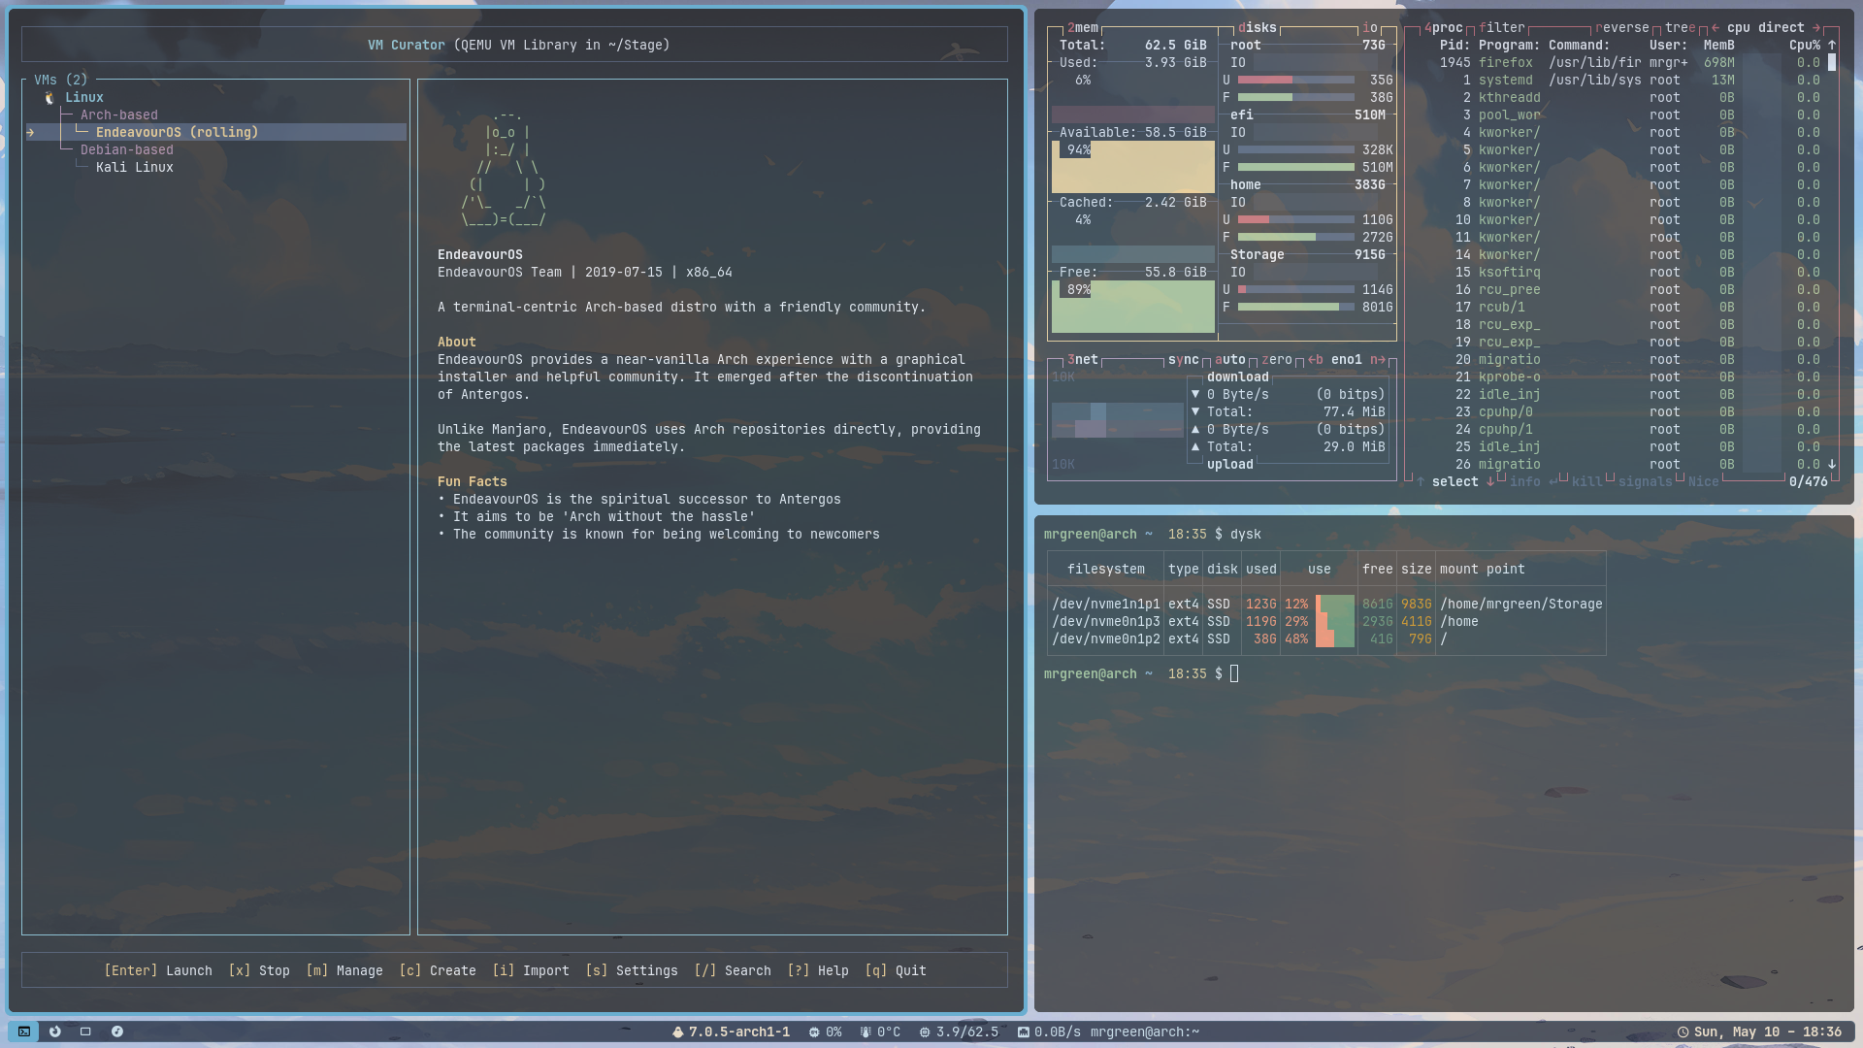The width and height of the screenshot is (1863, 1048).
Task: Click the up arrow atop the process scrollbar
Action: [x=1832, y=45]
